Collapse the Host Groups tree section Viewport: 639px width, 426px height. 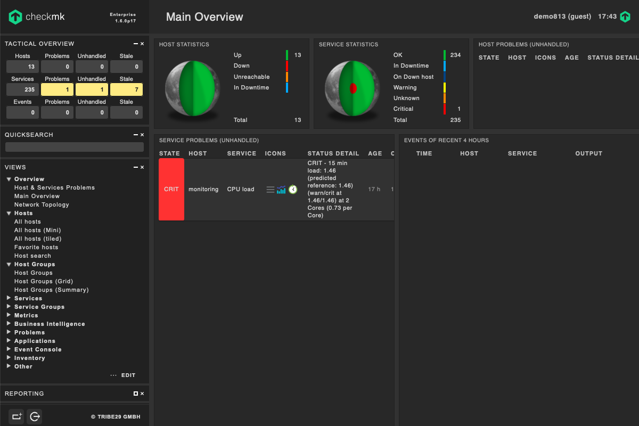9,264
